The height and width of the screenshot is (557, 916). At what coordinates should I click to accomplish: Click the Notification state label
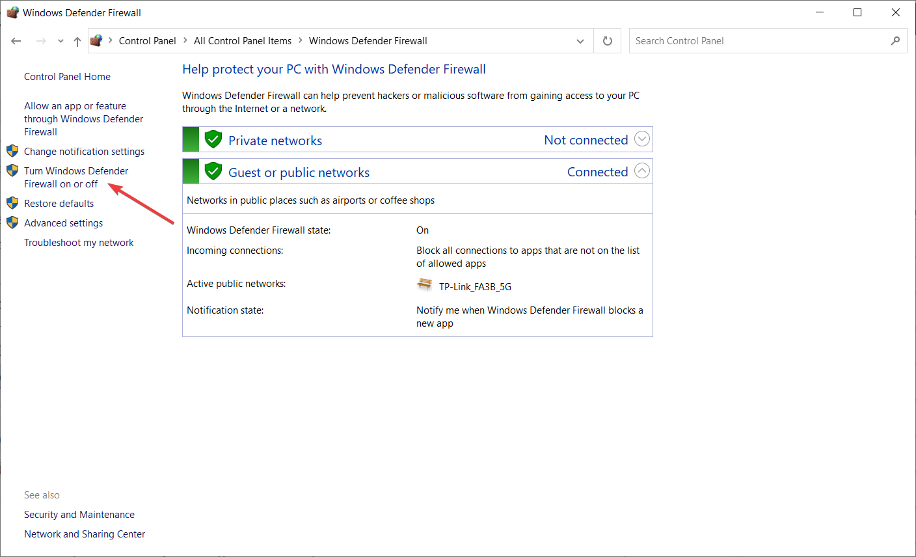pos(225,310)
